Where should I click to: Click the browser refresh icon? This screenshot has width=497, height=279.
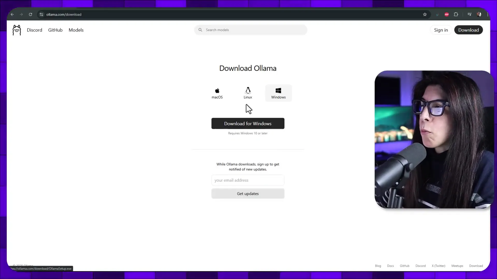pyautogui.click(x=30, y=14)
